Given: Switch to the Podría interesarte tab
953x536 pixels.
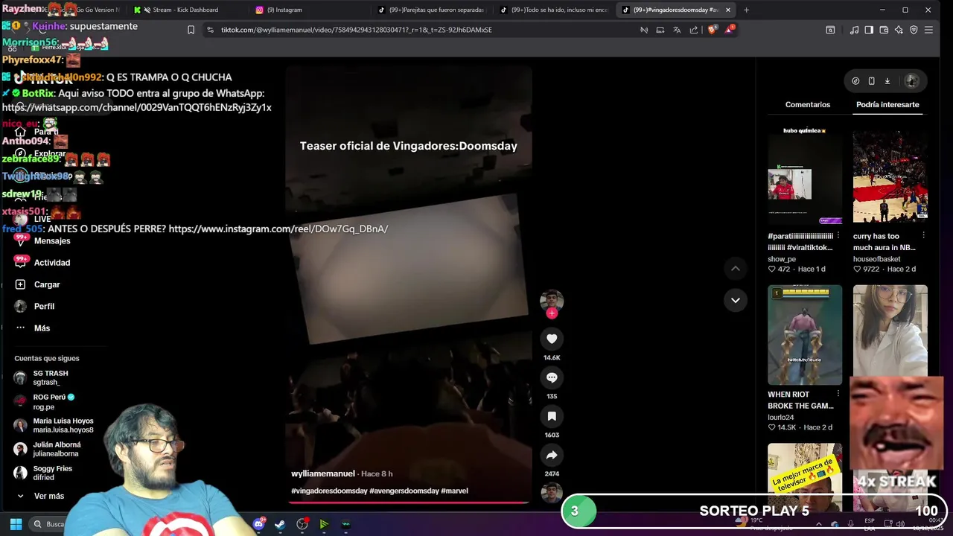Looking at the screenshot, I should [887, 105].
